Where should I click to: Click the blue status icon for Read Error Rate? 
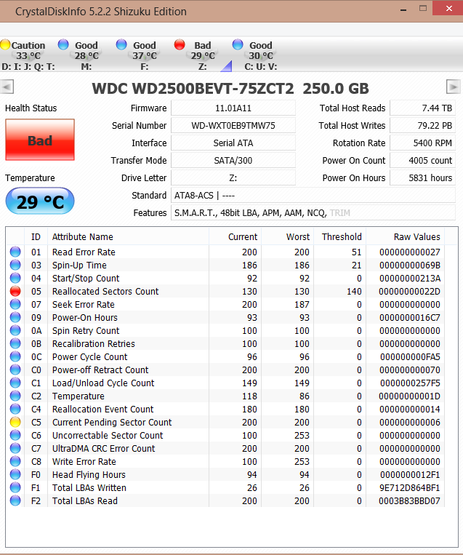click(15, 252)
